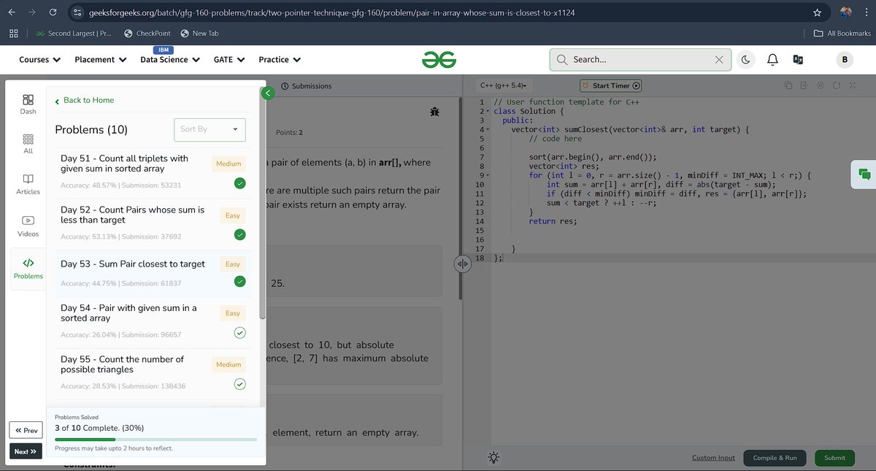Collapse code fold at line 4
The height and width of the screenshot is (471, 876).
click(488, 129)
